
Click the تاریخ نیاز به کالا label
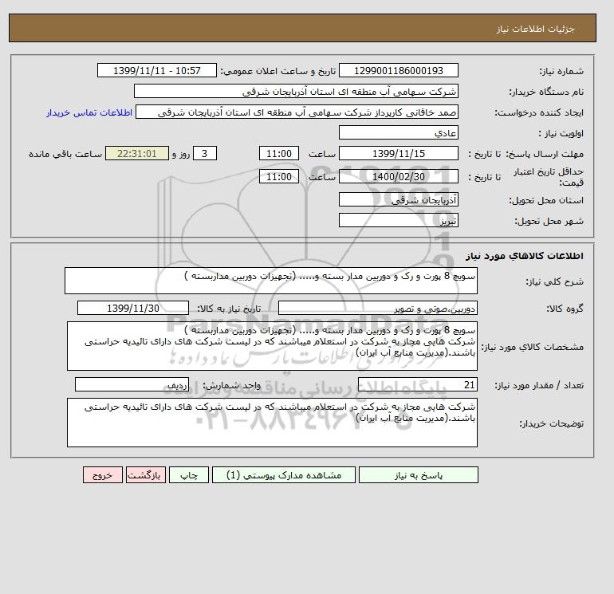pos(229,309)
